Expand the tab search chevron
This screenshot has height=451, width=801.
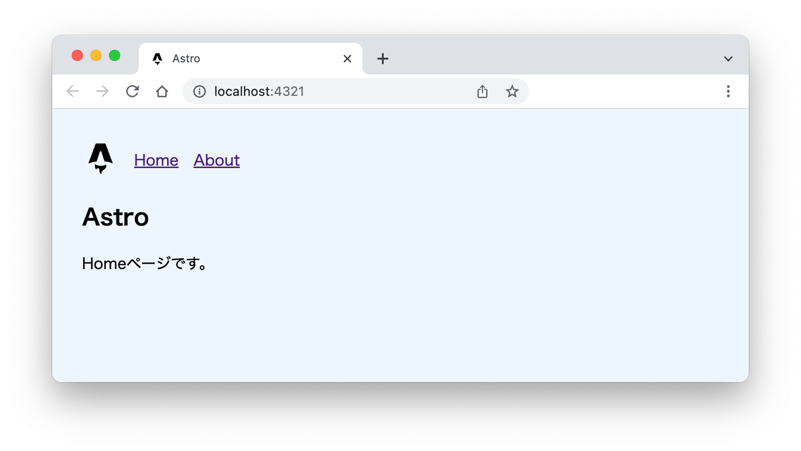point(728,59)
